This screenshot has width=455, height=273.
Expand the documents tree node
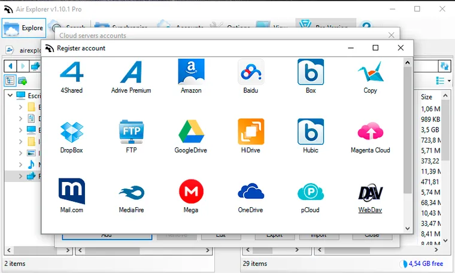point(20,119)
